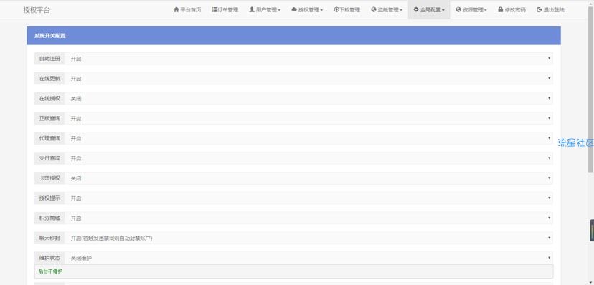The image size is (594, 285).
Task: Expand the 用户管理 menu
Action: click(x=265, y=10)
